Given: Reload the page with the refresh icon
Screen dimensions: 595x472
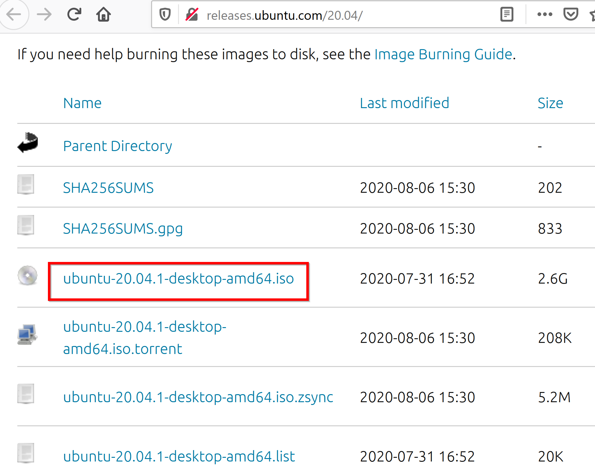Looking at the screenshot, I should coord(74,14).
